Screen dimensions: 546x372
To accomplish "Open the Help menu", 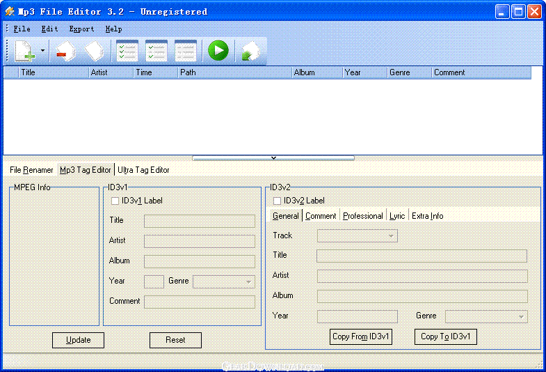I will click(113, 29).
